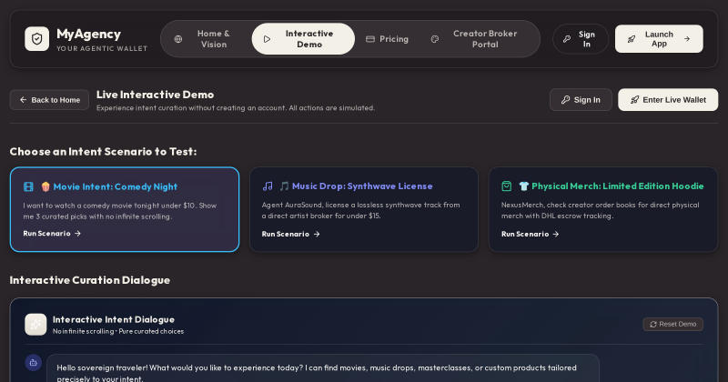Viewport: 728px width, 382px height.
Task: Click the play icon beside Interactive Demo
Action: 267,39
